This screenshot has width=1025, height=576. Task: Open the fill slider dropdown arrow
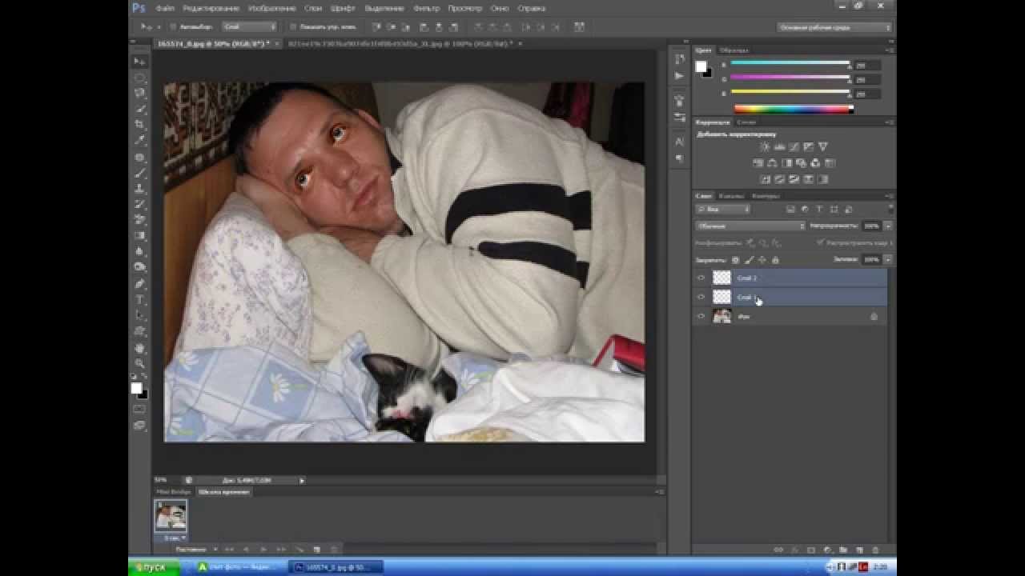(888, 260)
